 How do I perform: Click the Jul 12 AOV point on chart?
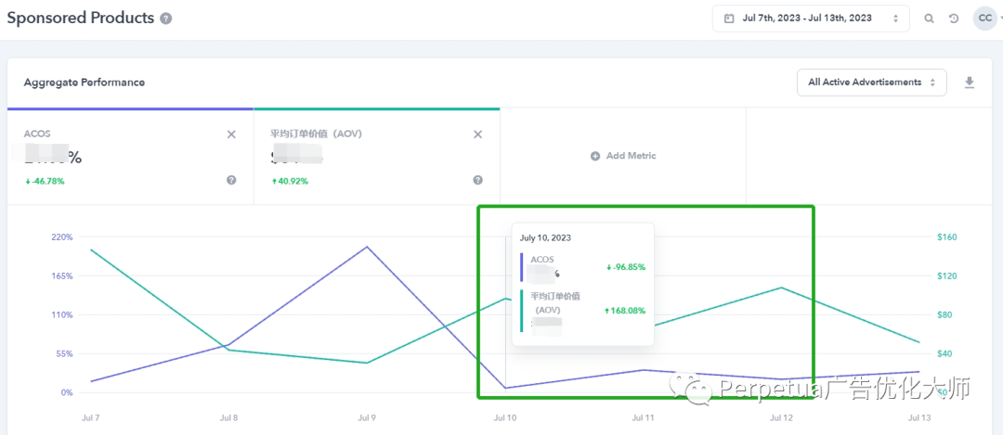point(780,288)
